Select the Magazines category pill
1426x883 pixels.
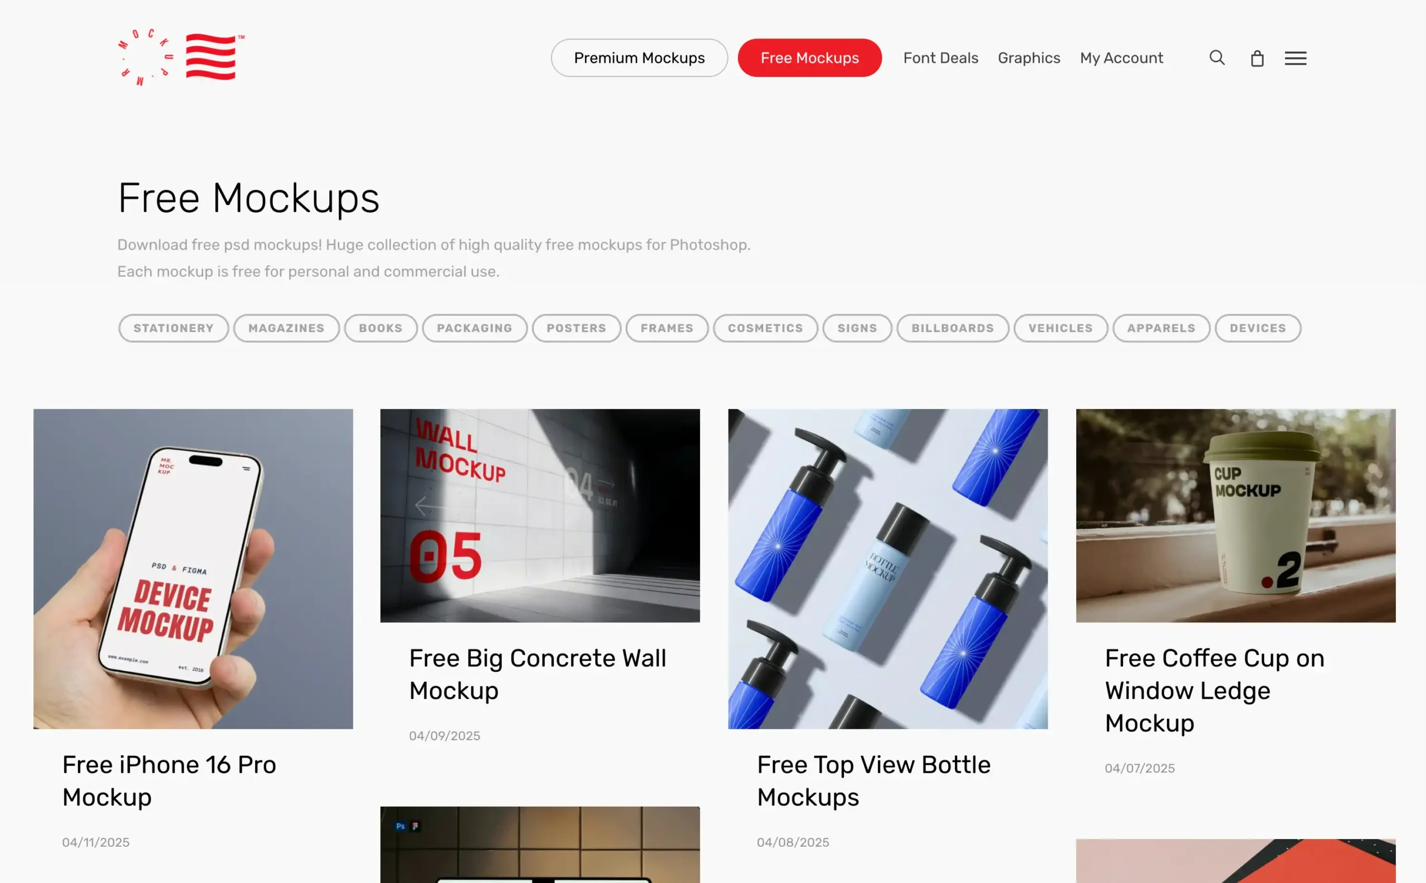tap(286, 328)
